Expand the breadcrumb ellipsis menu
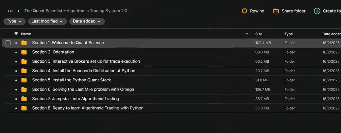 [x=10, y=11]
